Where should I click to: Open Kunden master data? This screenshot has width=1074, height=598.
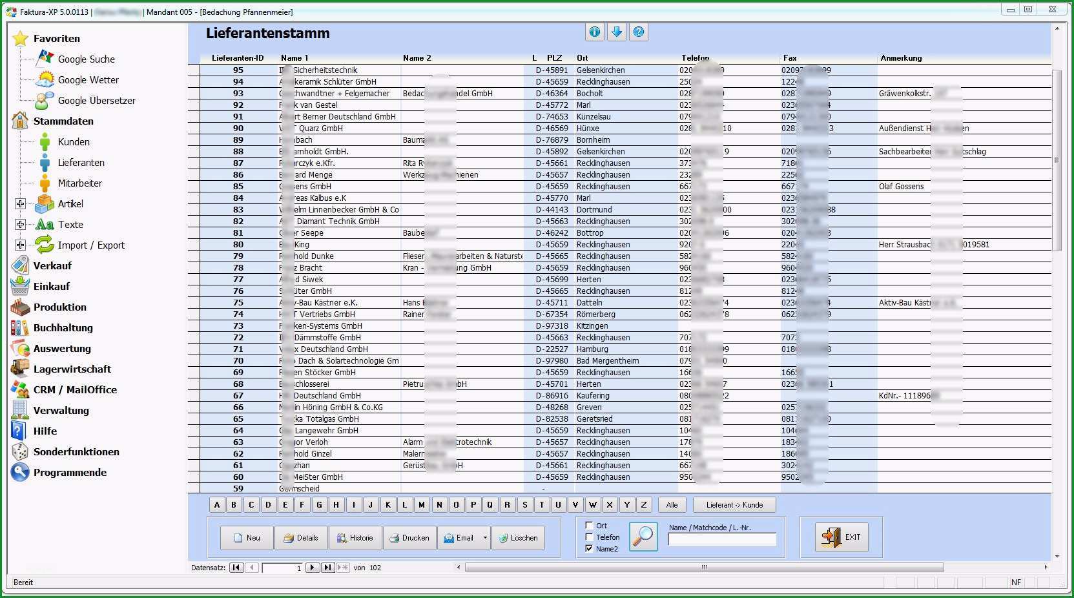point(65,141)
